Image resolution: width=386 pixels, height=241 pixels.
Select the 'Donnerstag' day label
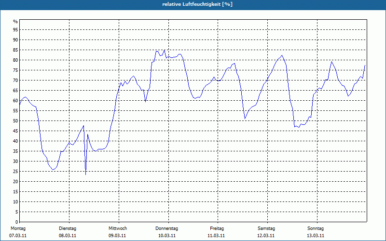coord(166,228)
